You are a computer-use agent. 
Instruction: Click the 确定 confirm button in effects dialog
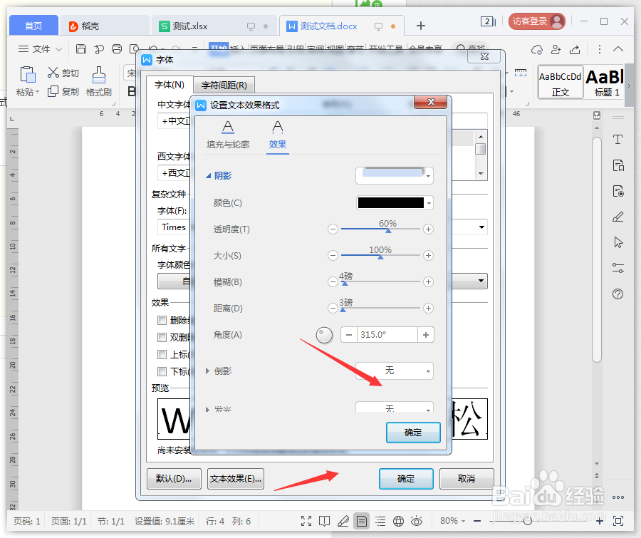click(413, 433)
